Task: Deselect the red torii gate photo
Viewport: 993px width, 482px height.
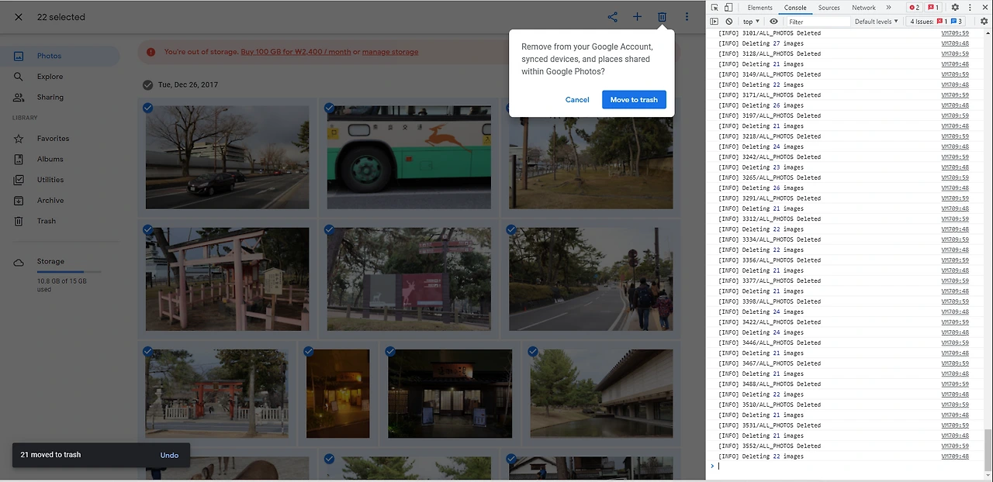Action: [x=147, y=352]
